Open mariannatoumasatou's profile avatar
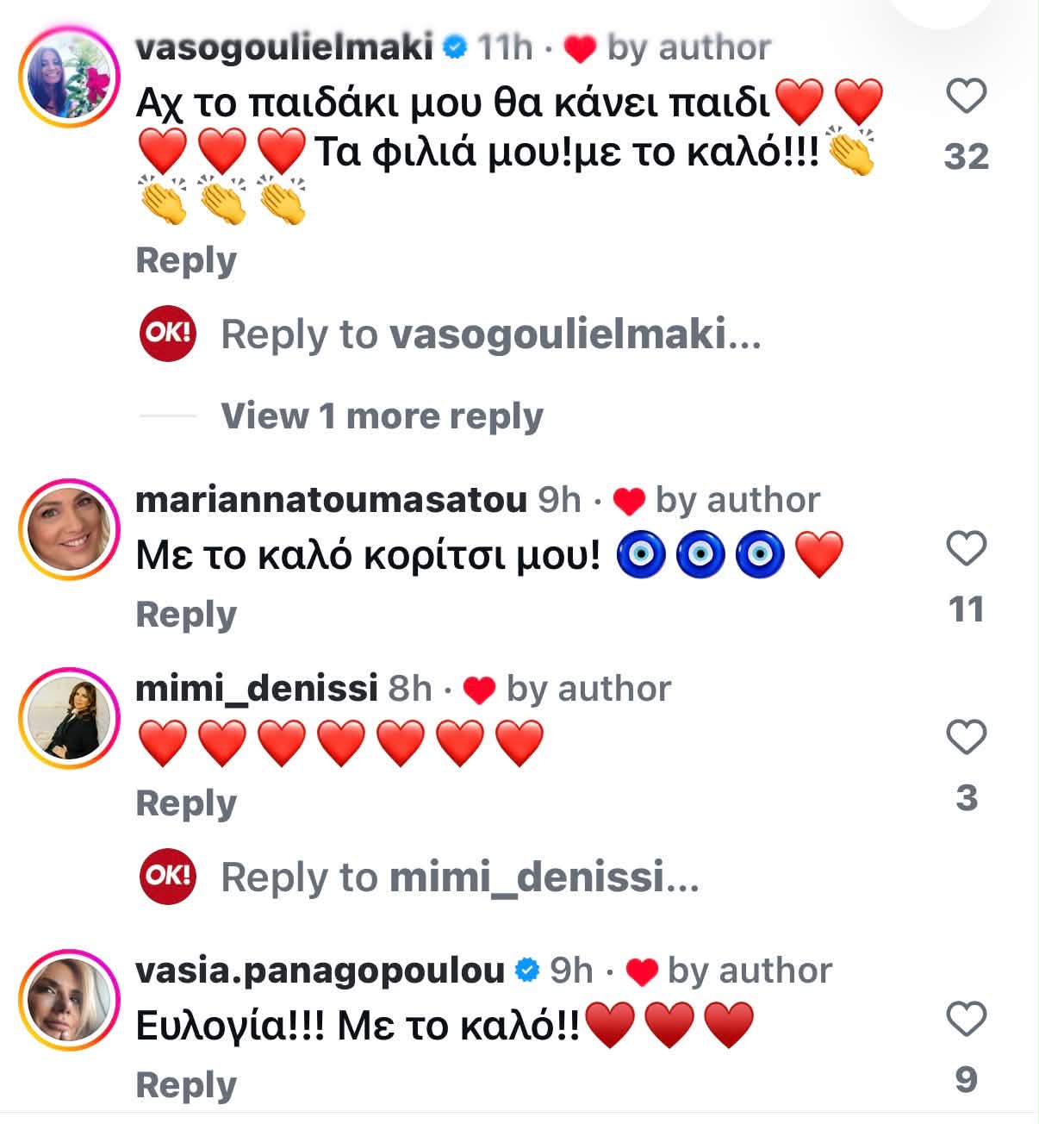Screen dimensions: 1039x1124 tap(69, 530)
